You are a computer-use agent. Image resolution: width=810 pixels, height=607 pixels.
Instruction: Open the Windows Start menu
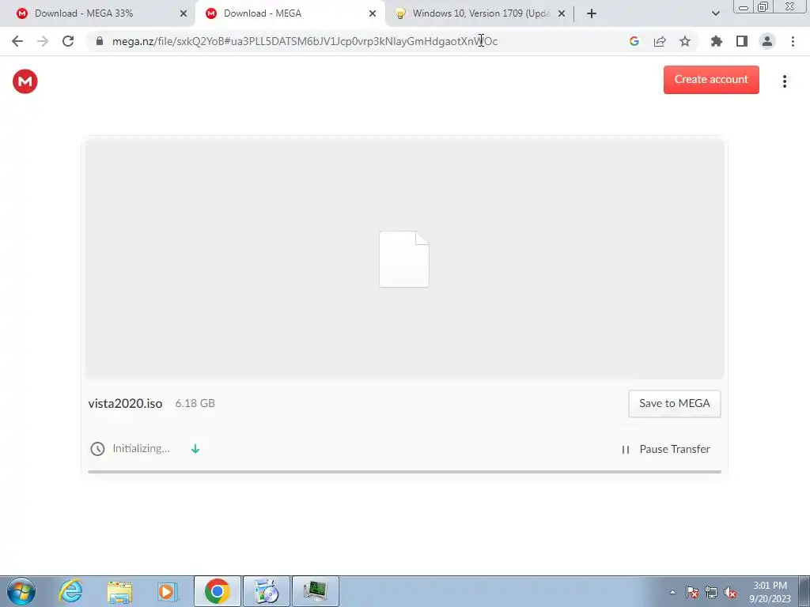(x=21, y=591)
